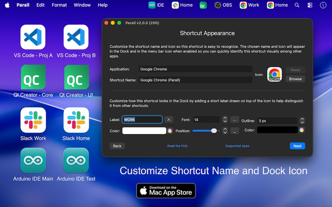The height and width of the screenshot is (207, 332).
Task: Open the Arduino IDE Test icon
Action: click(76, 160)
